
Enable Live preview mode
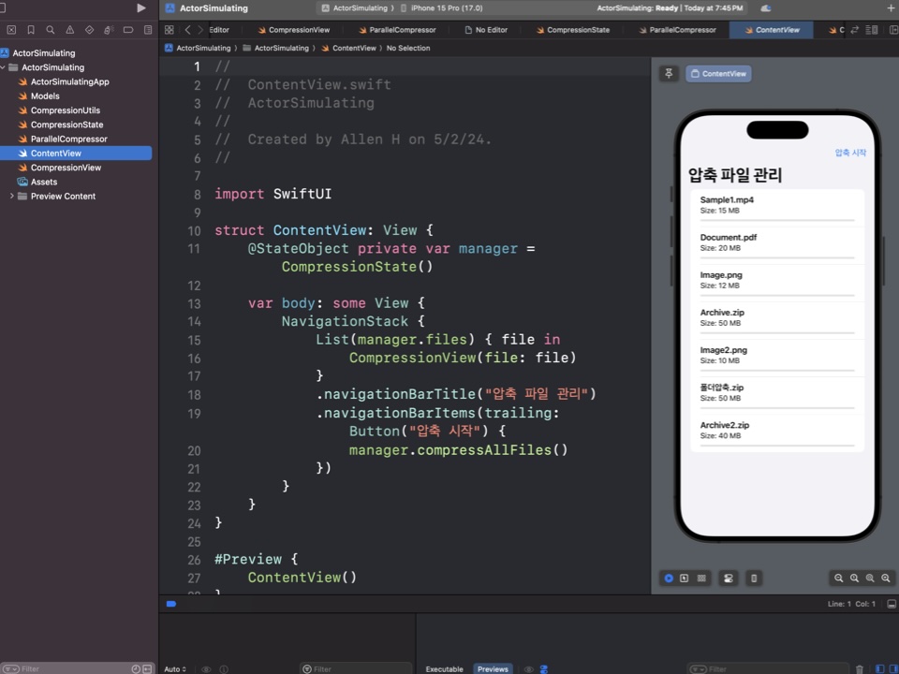[x=669, y=579]
